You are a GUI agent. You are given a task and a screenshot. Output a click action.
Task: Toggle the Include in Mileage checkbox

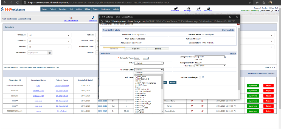(x=199, y=77)
